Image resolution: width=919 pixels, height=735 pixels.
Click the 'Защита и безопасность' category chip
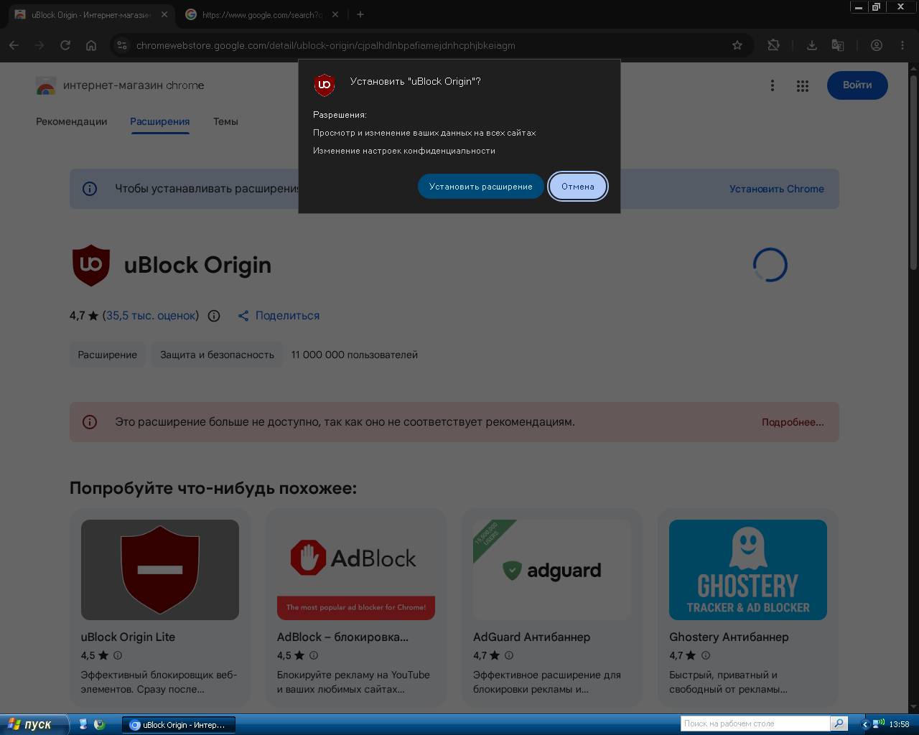click(217, 355)
